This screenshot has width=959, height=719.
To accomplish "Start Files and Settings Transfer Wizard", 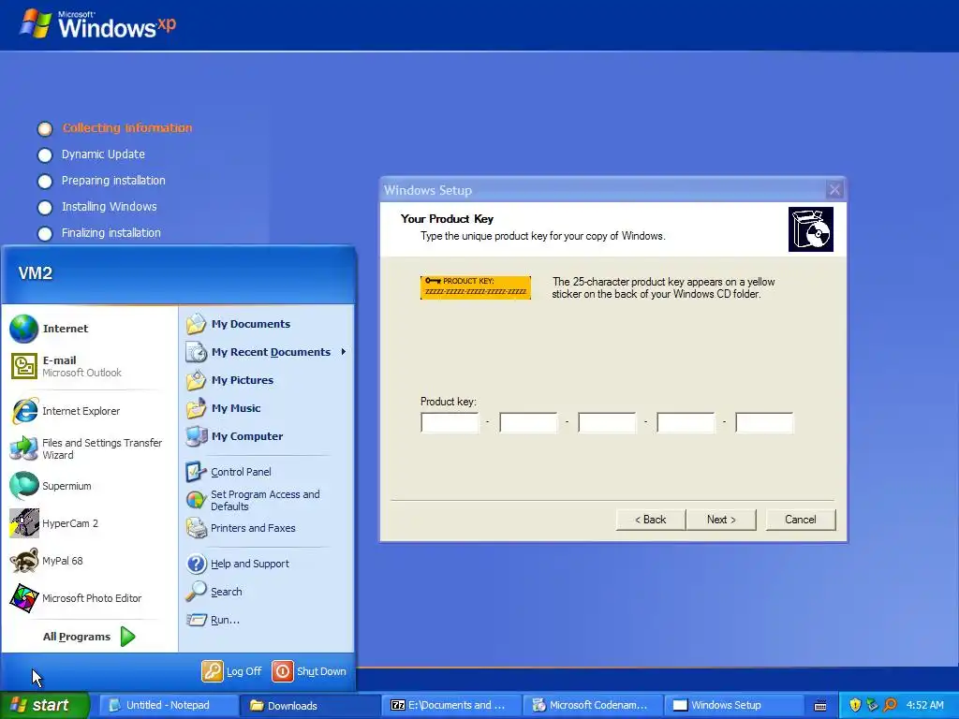I will coord(89,448).
